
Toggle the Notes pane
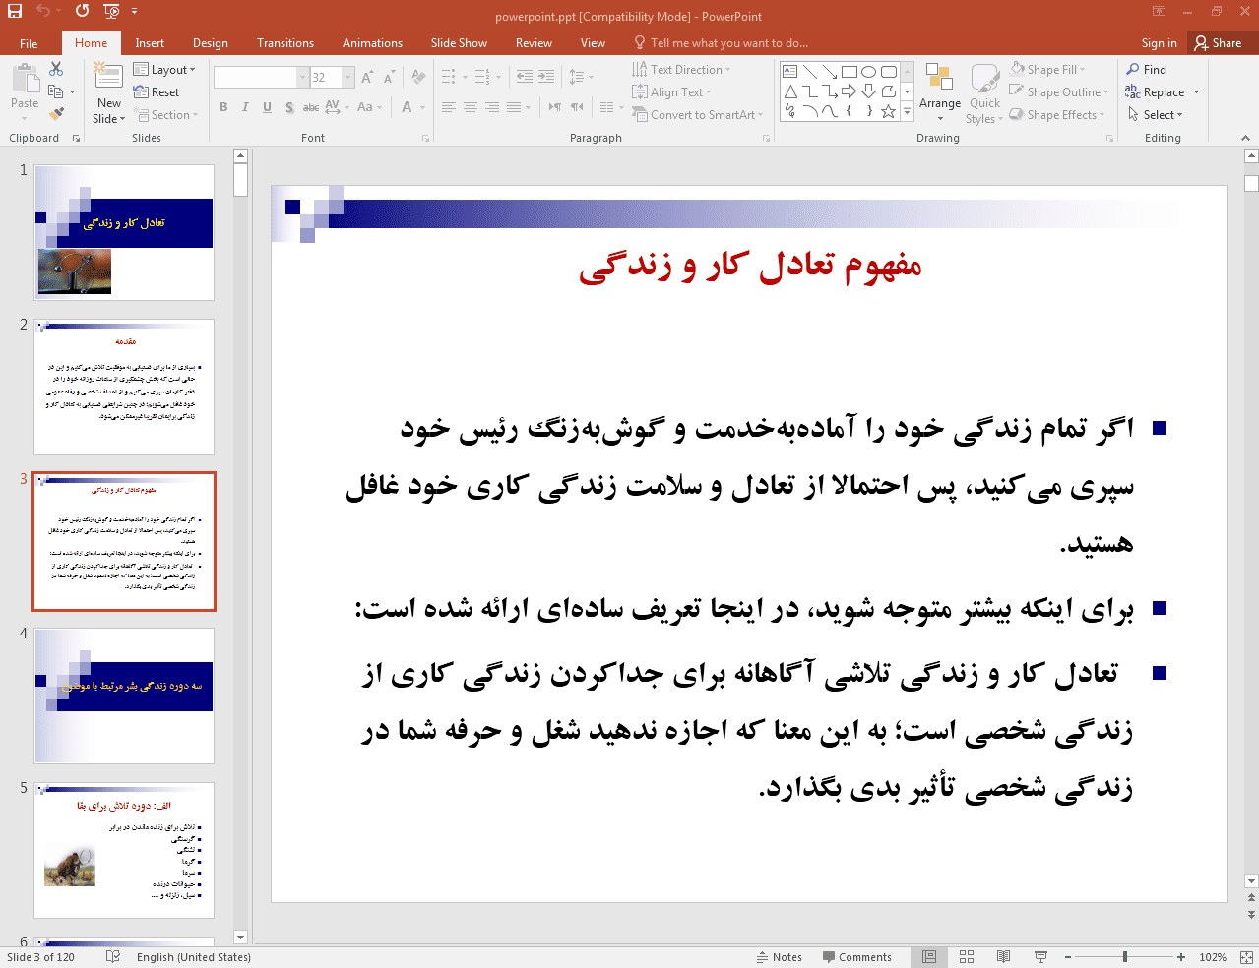pyautogui.click(x=779, y=957)
